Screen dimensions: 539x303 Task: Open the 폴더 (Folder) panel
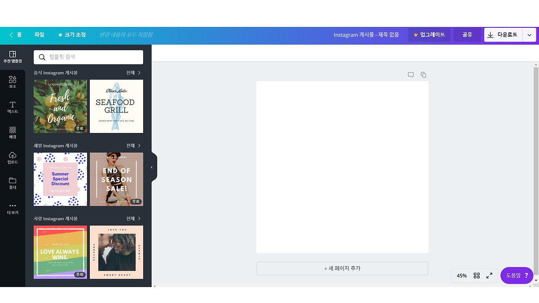click(12, 184)
